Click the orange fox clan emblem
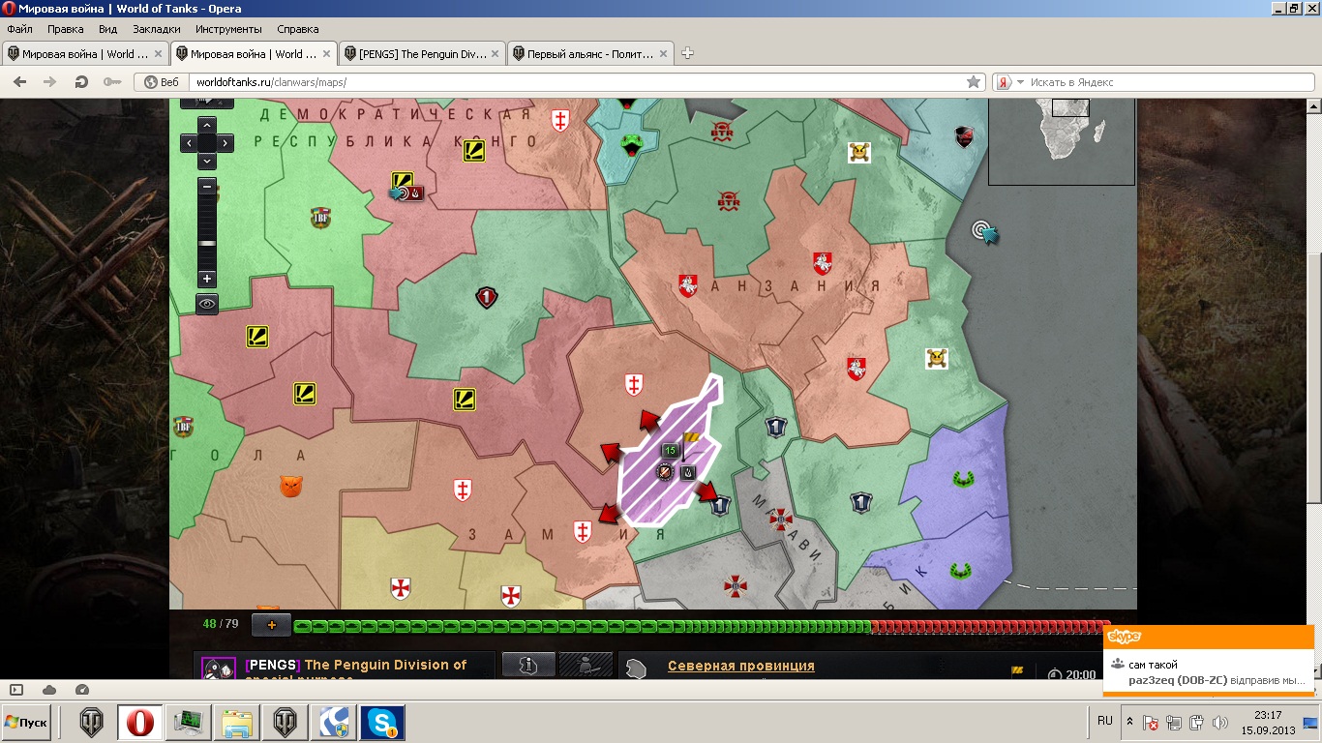1322x743 pixels. tap(290, 485)
